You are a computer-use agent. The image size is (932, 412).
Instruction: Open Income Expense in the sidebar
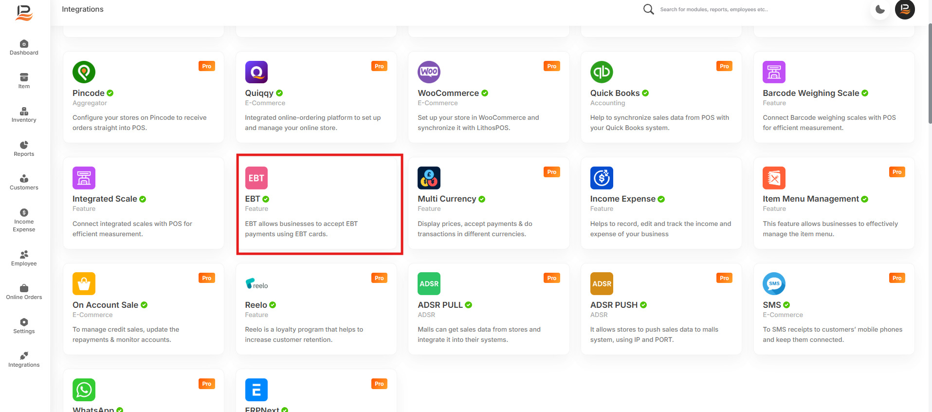tap(24, 221)
